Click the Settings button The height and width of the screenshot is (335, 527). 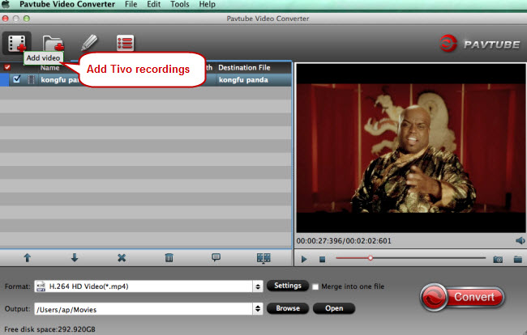[x=288, y=286]
